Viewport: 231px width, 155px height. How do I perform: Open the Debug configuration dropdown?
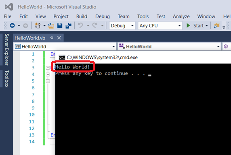[122, 26]
